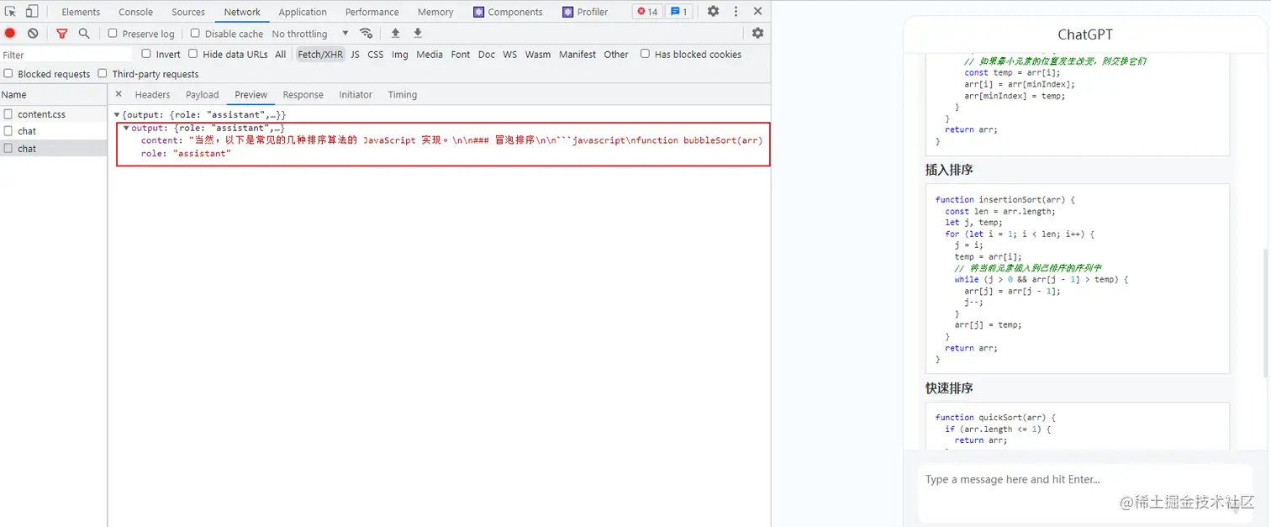This screenshot has height=527, width=1271.
Task: Enable the Disable cache checkbox
Action: [x=195, y=34]
